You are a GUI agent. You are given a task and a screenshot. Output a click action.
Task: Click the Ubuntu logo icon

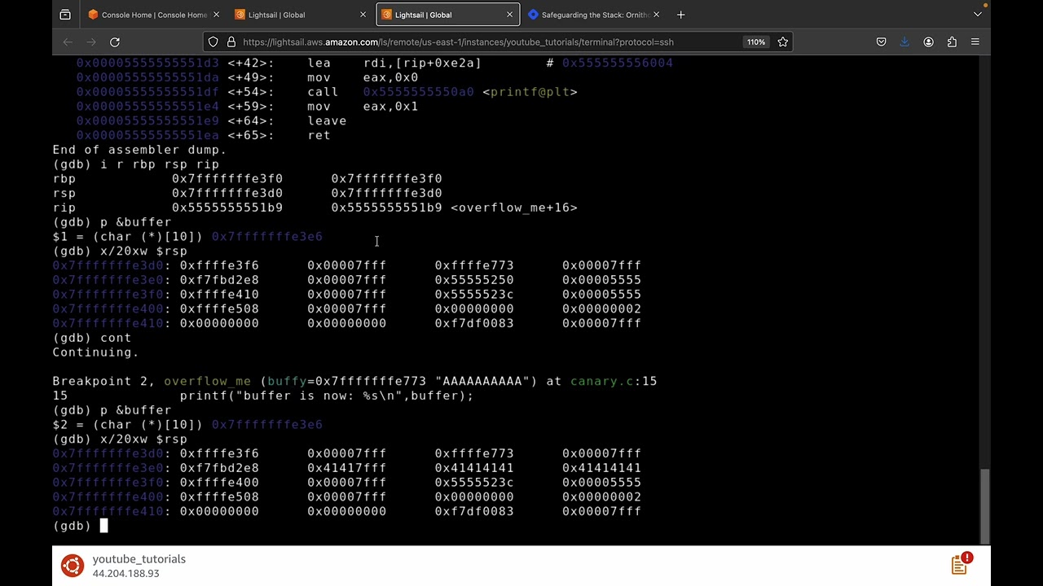[73, 566]
